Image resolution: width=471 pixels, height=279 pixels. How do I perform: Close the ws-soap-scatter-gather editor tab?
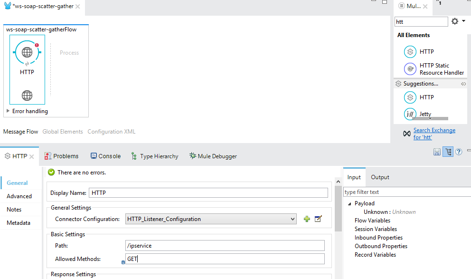coord(77,6)
